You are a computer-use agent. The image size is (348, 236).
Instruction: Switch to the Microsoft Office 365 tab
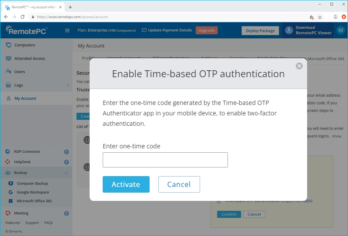[326, 58]
